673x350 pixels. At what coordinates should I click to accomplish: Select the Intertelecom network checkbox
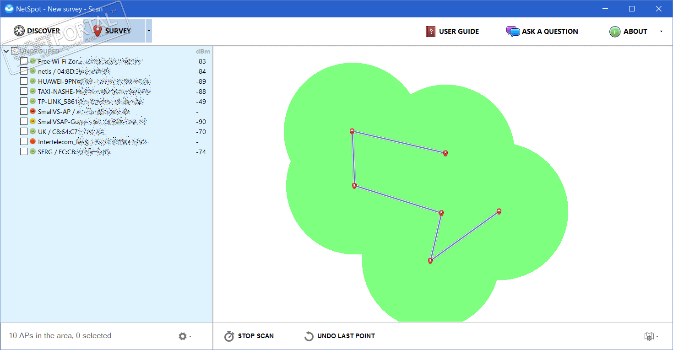(x=24, y=142)
